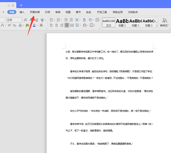171x153 pixels.
Task: Toggle align right for paragraph
Action: pyautogui.click(x=62, y=25)
